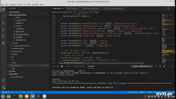Open the Source Control view
Screen dimensions: 176x99
point(3,23)
